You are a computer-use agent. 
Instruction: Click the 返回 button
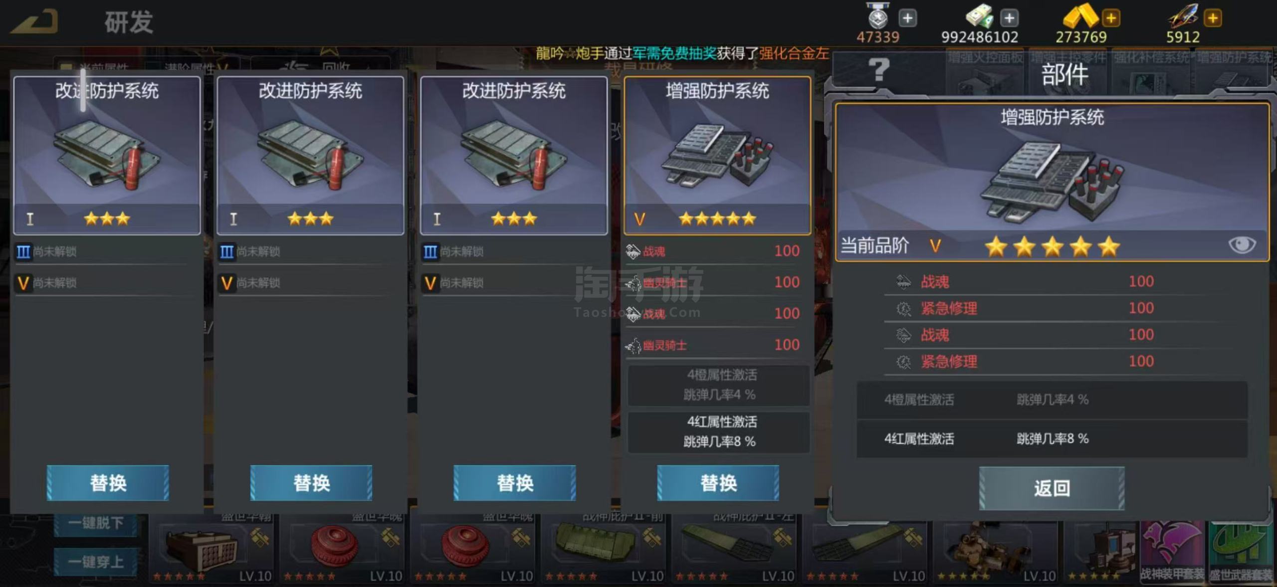1052,488
